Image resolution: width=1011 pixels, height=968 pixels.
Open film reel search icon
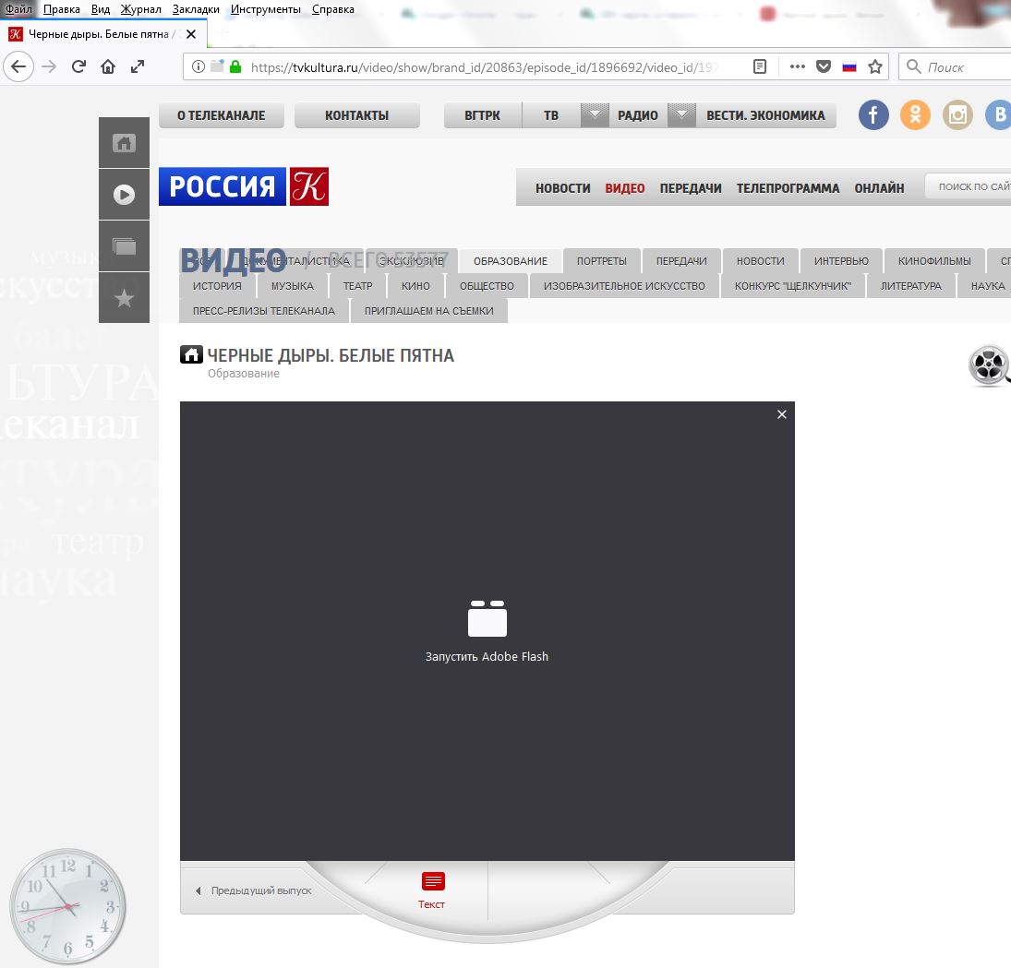[989, 365]
